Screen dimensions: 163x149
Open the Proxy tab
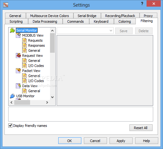click(148, 16)
